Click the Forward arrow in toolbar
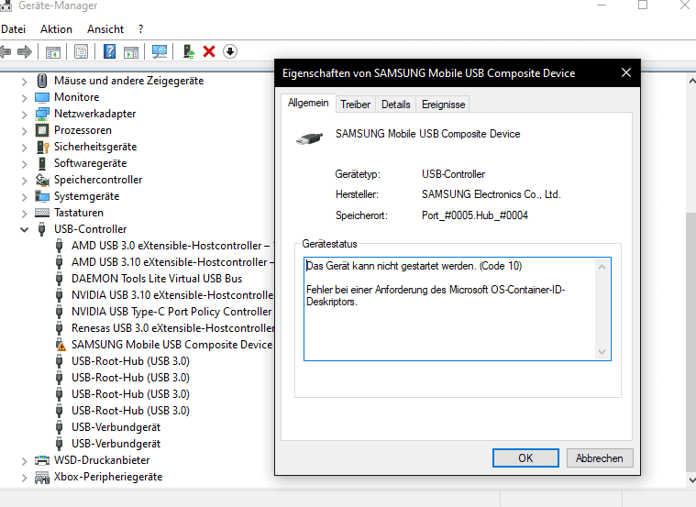 25,52
